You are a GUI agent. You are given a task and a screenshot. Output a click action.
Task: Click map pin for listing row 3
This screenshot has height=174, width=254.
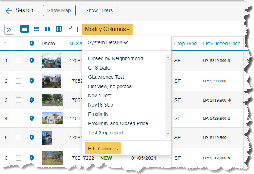point(32,100)
